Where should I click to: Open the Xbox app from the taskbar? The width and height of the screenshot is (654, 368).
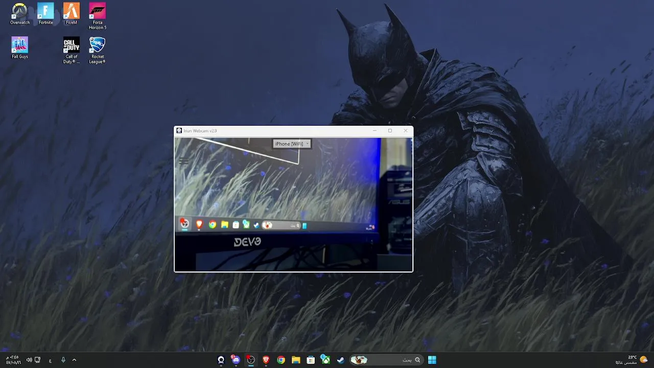pos(325,360)
